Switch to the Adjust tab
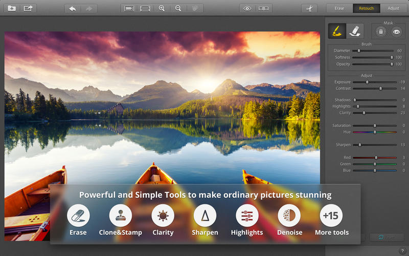The height and width of the screenshot is (256, 409). 393,8
